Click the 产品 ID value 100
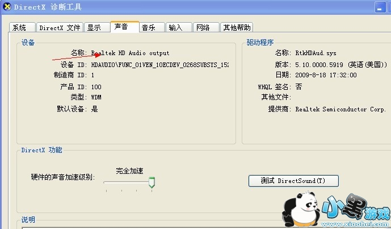The width and height of the screenshot is (391, 229). pos(96,87)
